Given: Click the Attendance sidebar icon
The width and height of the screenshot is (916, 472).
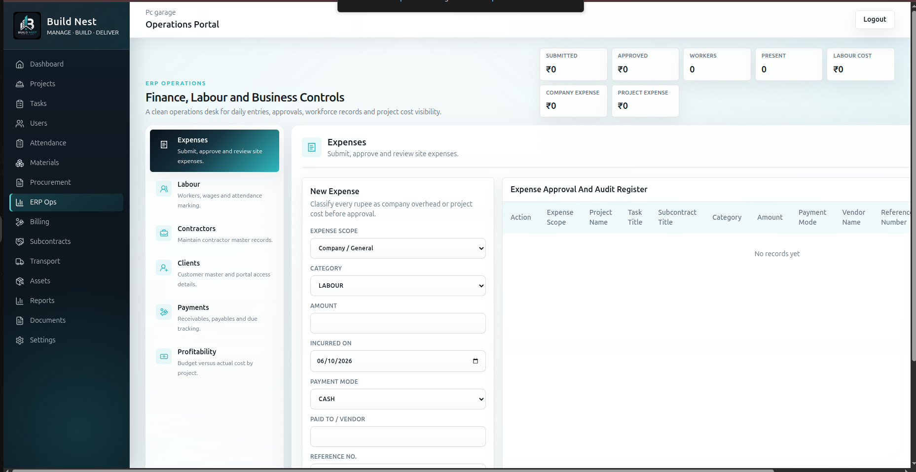Looking at the screenshot, I should 20,143.
